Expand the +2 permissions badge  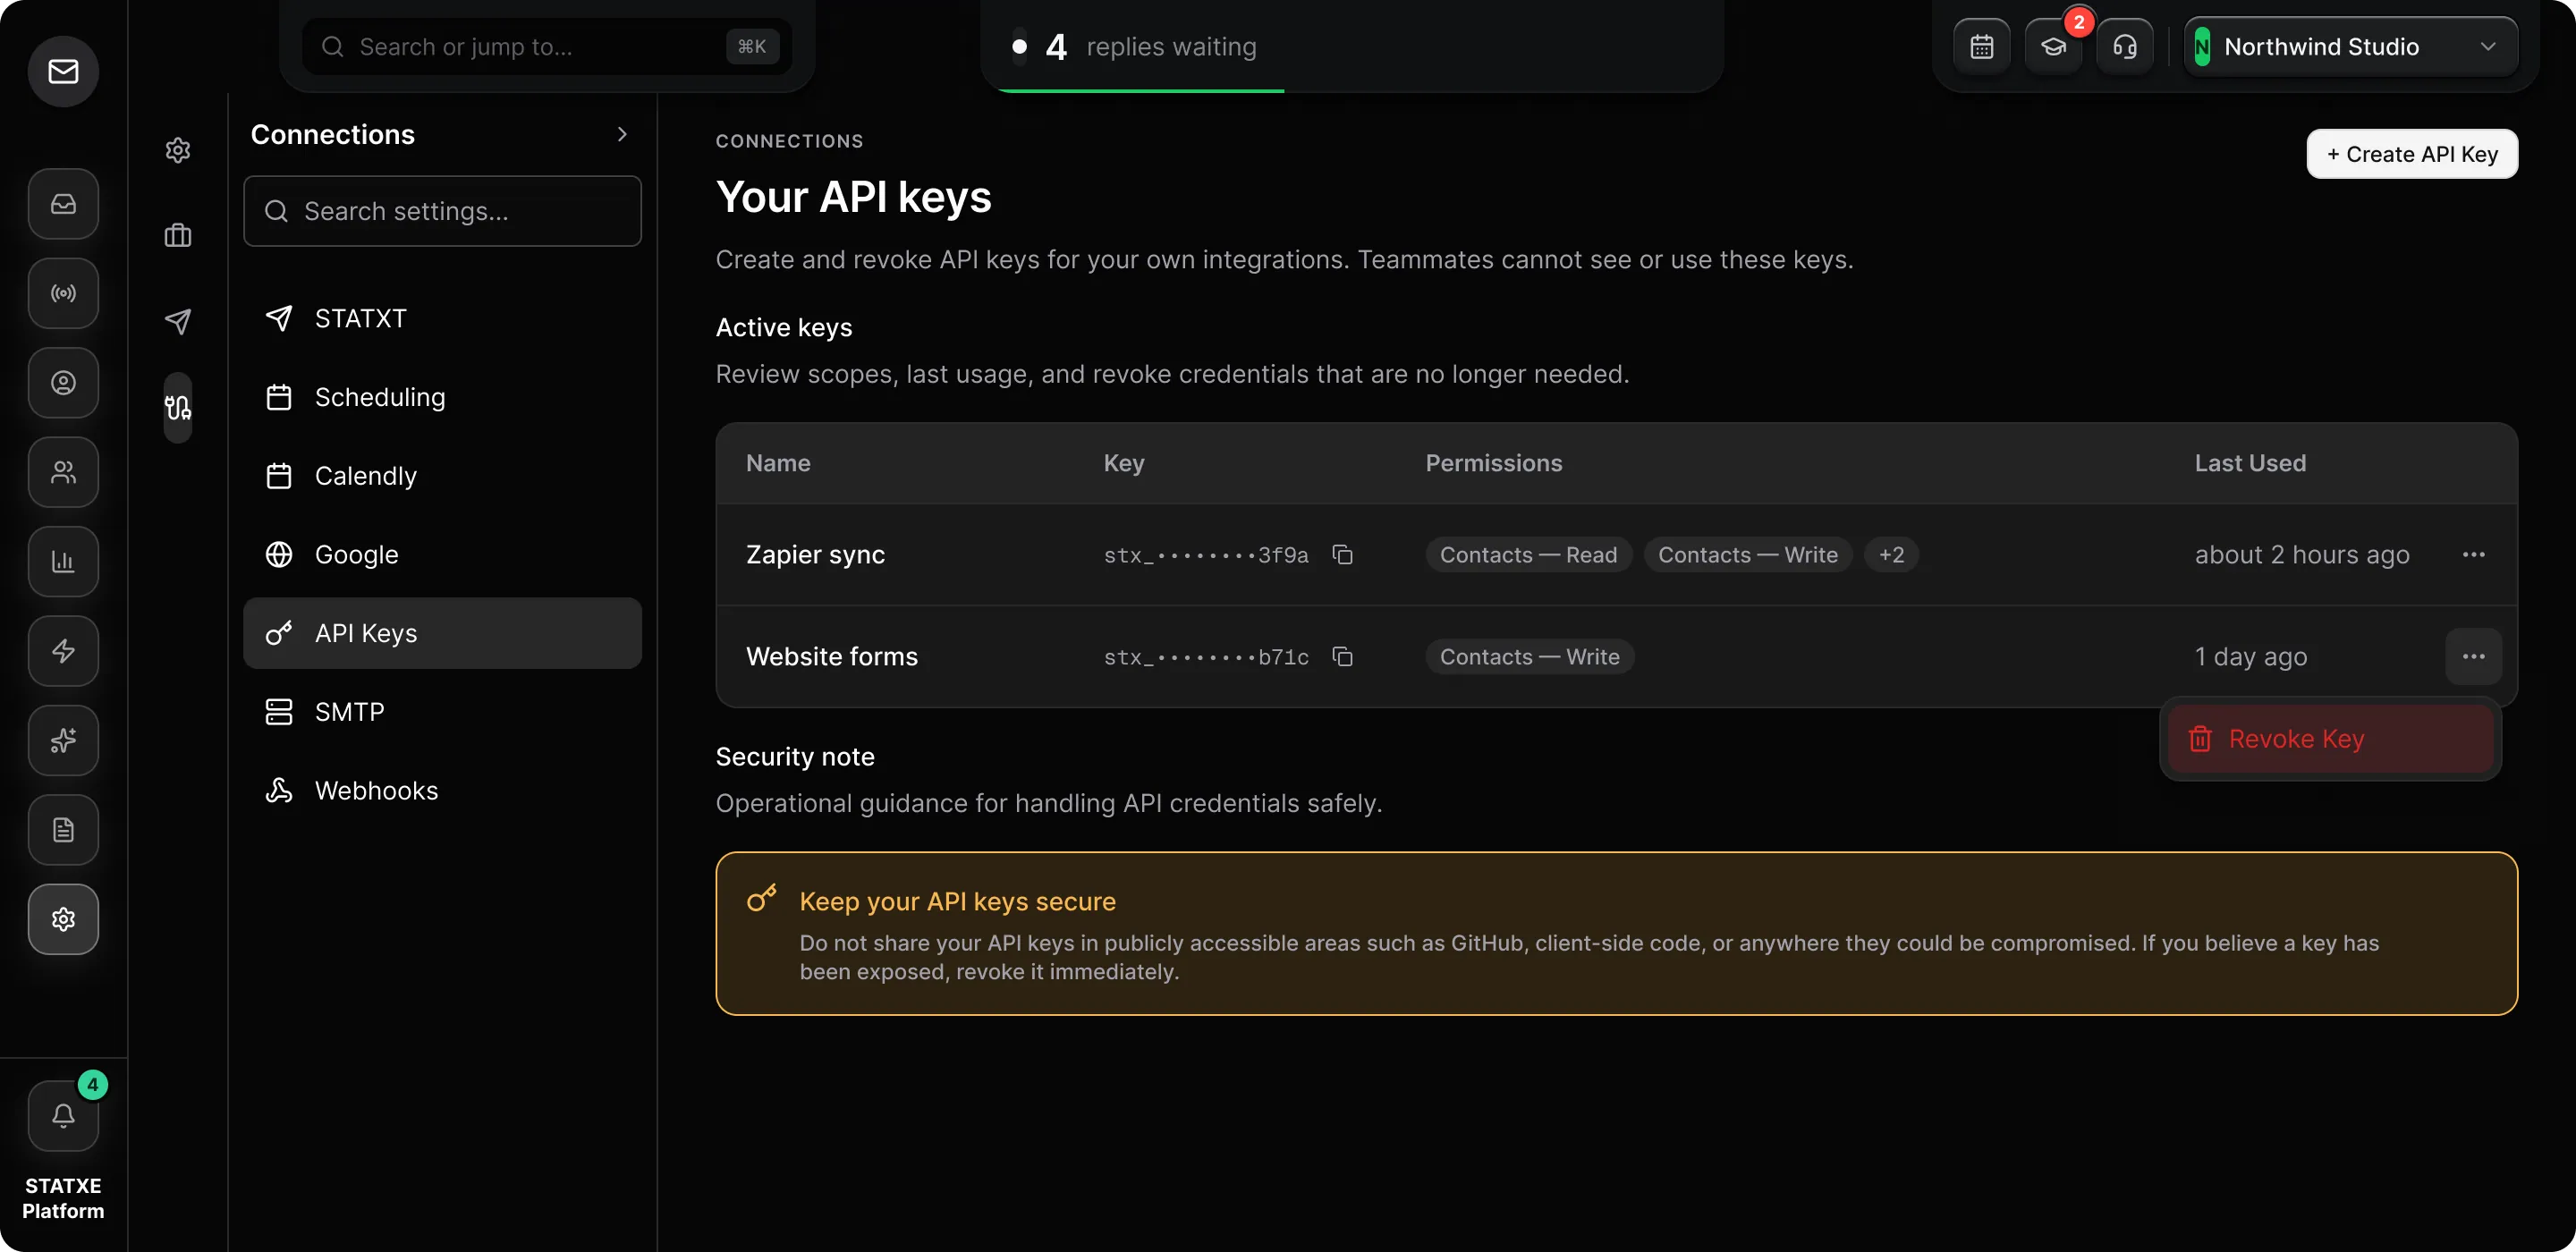tap(1891, 554)
